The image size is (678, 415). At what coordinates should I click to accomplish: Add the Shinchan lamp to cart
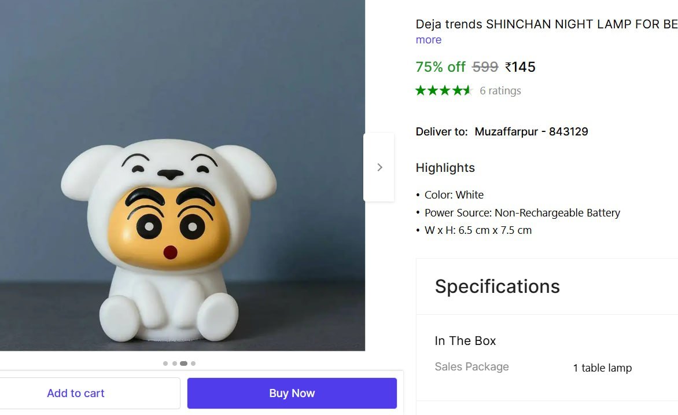point(76,394)
